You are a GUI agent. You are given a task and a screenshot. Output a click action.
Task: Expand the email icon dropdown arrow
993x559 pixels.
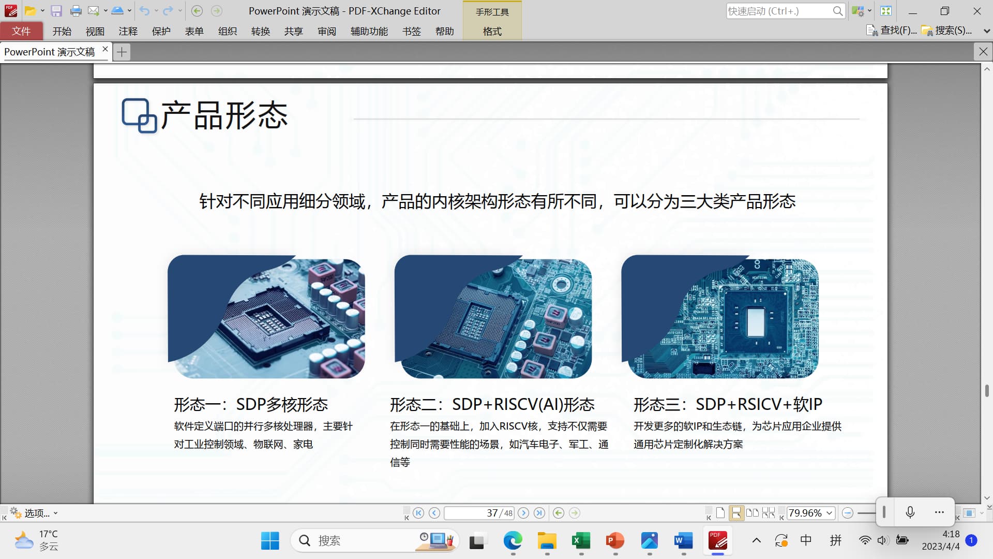coord(106,11)
